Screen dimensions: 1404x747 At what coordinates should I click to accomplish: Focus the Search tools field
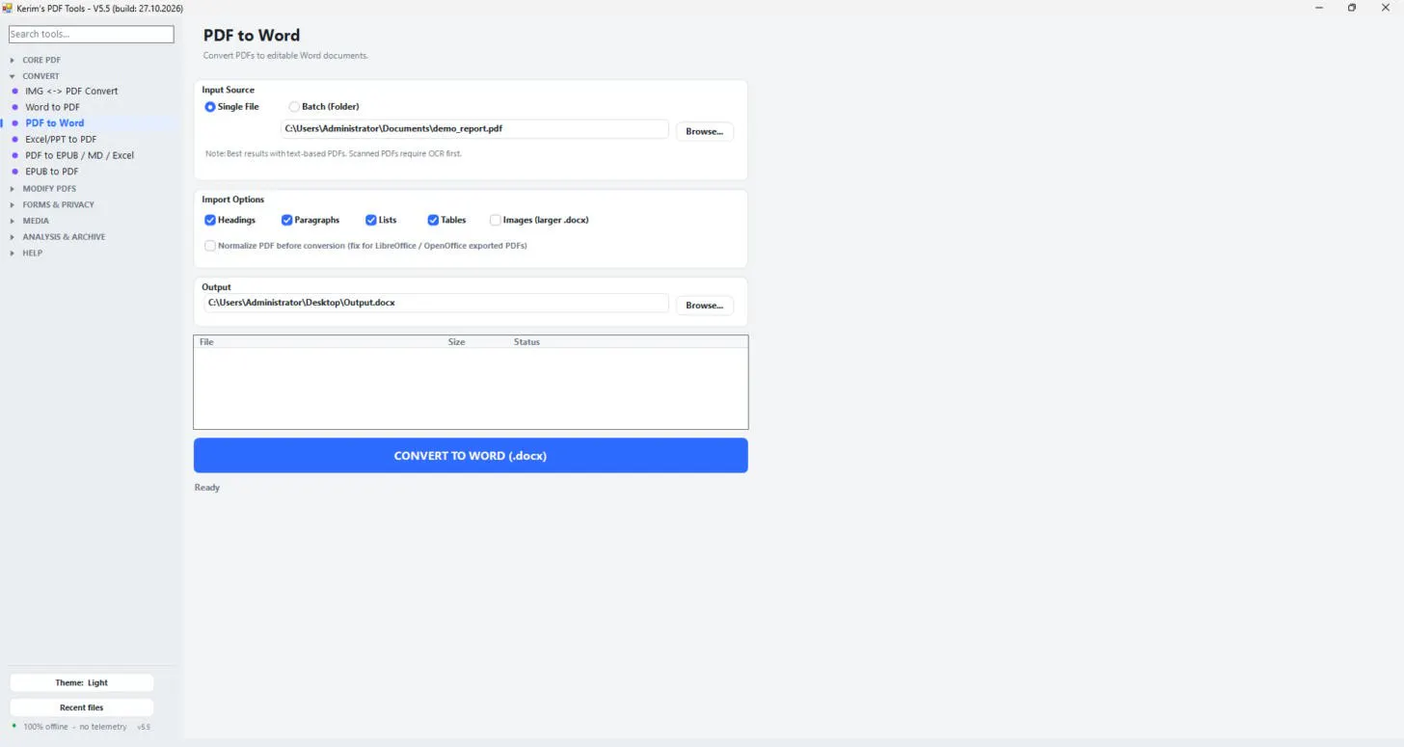[92, 34]
